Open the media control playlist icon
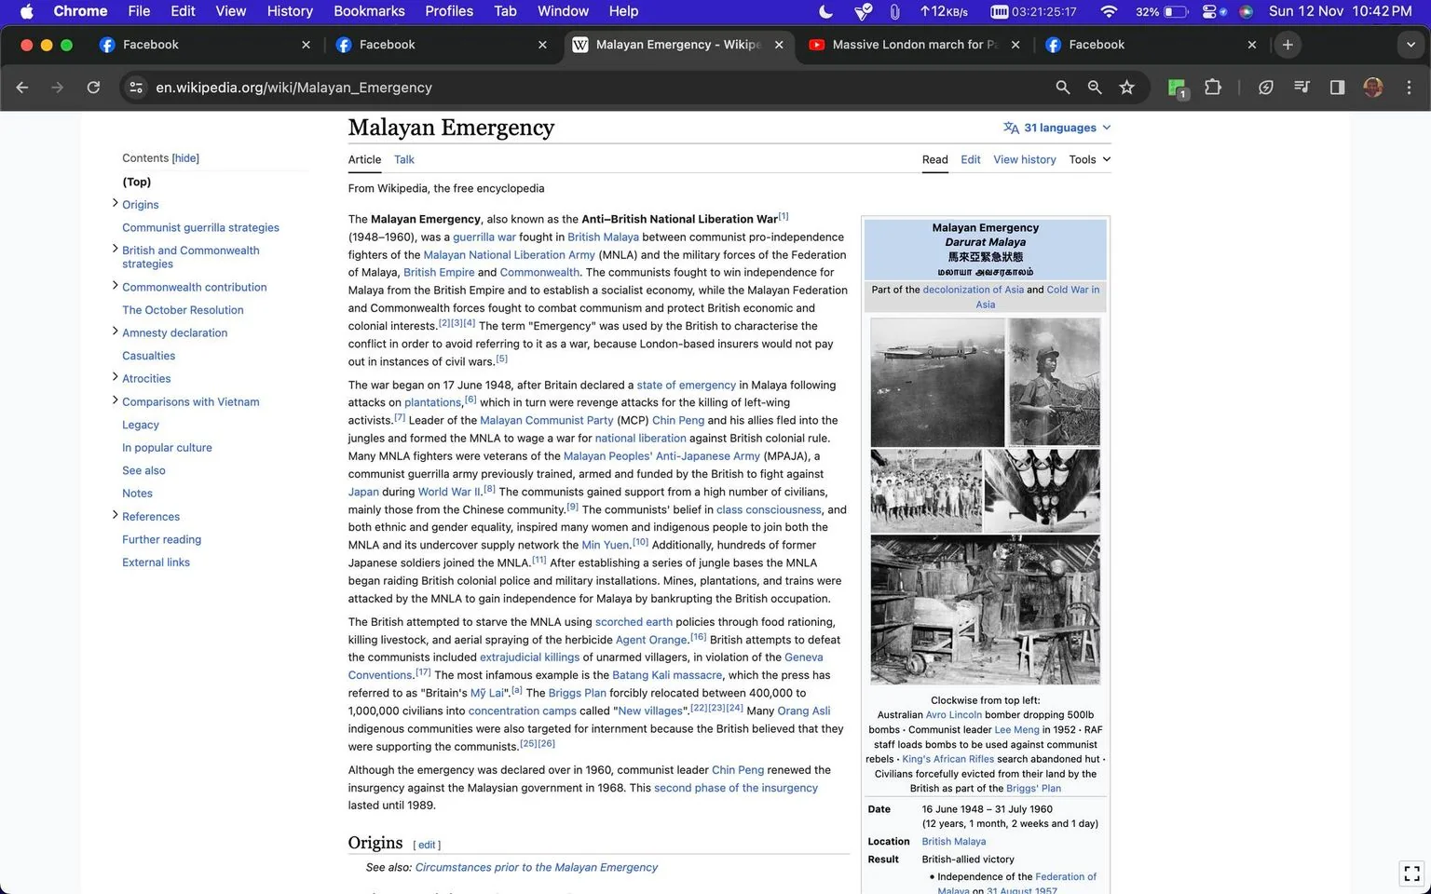This screenshot has width=1431, height=894. tap(1302, 88)
